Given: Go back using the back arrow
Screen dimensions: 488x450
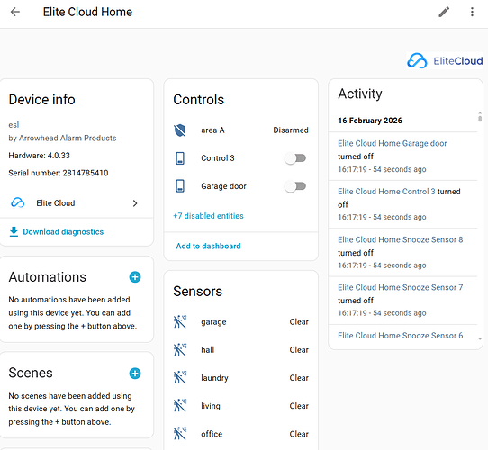Looking at the screenshot, I should (x=15, y=12).
